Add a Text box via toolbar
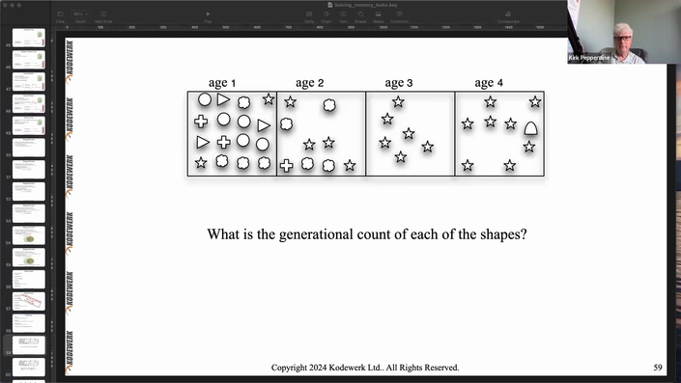The image size is (681, 383). point(343,17)
